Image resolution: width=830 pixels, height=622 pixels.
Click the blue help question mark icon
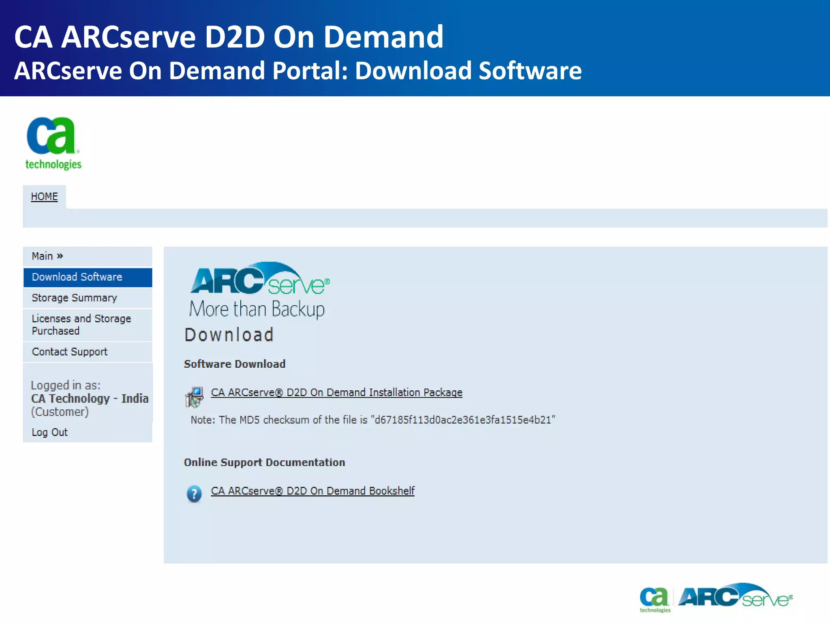click(194, 494)
